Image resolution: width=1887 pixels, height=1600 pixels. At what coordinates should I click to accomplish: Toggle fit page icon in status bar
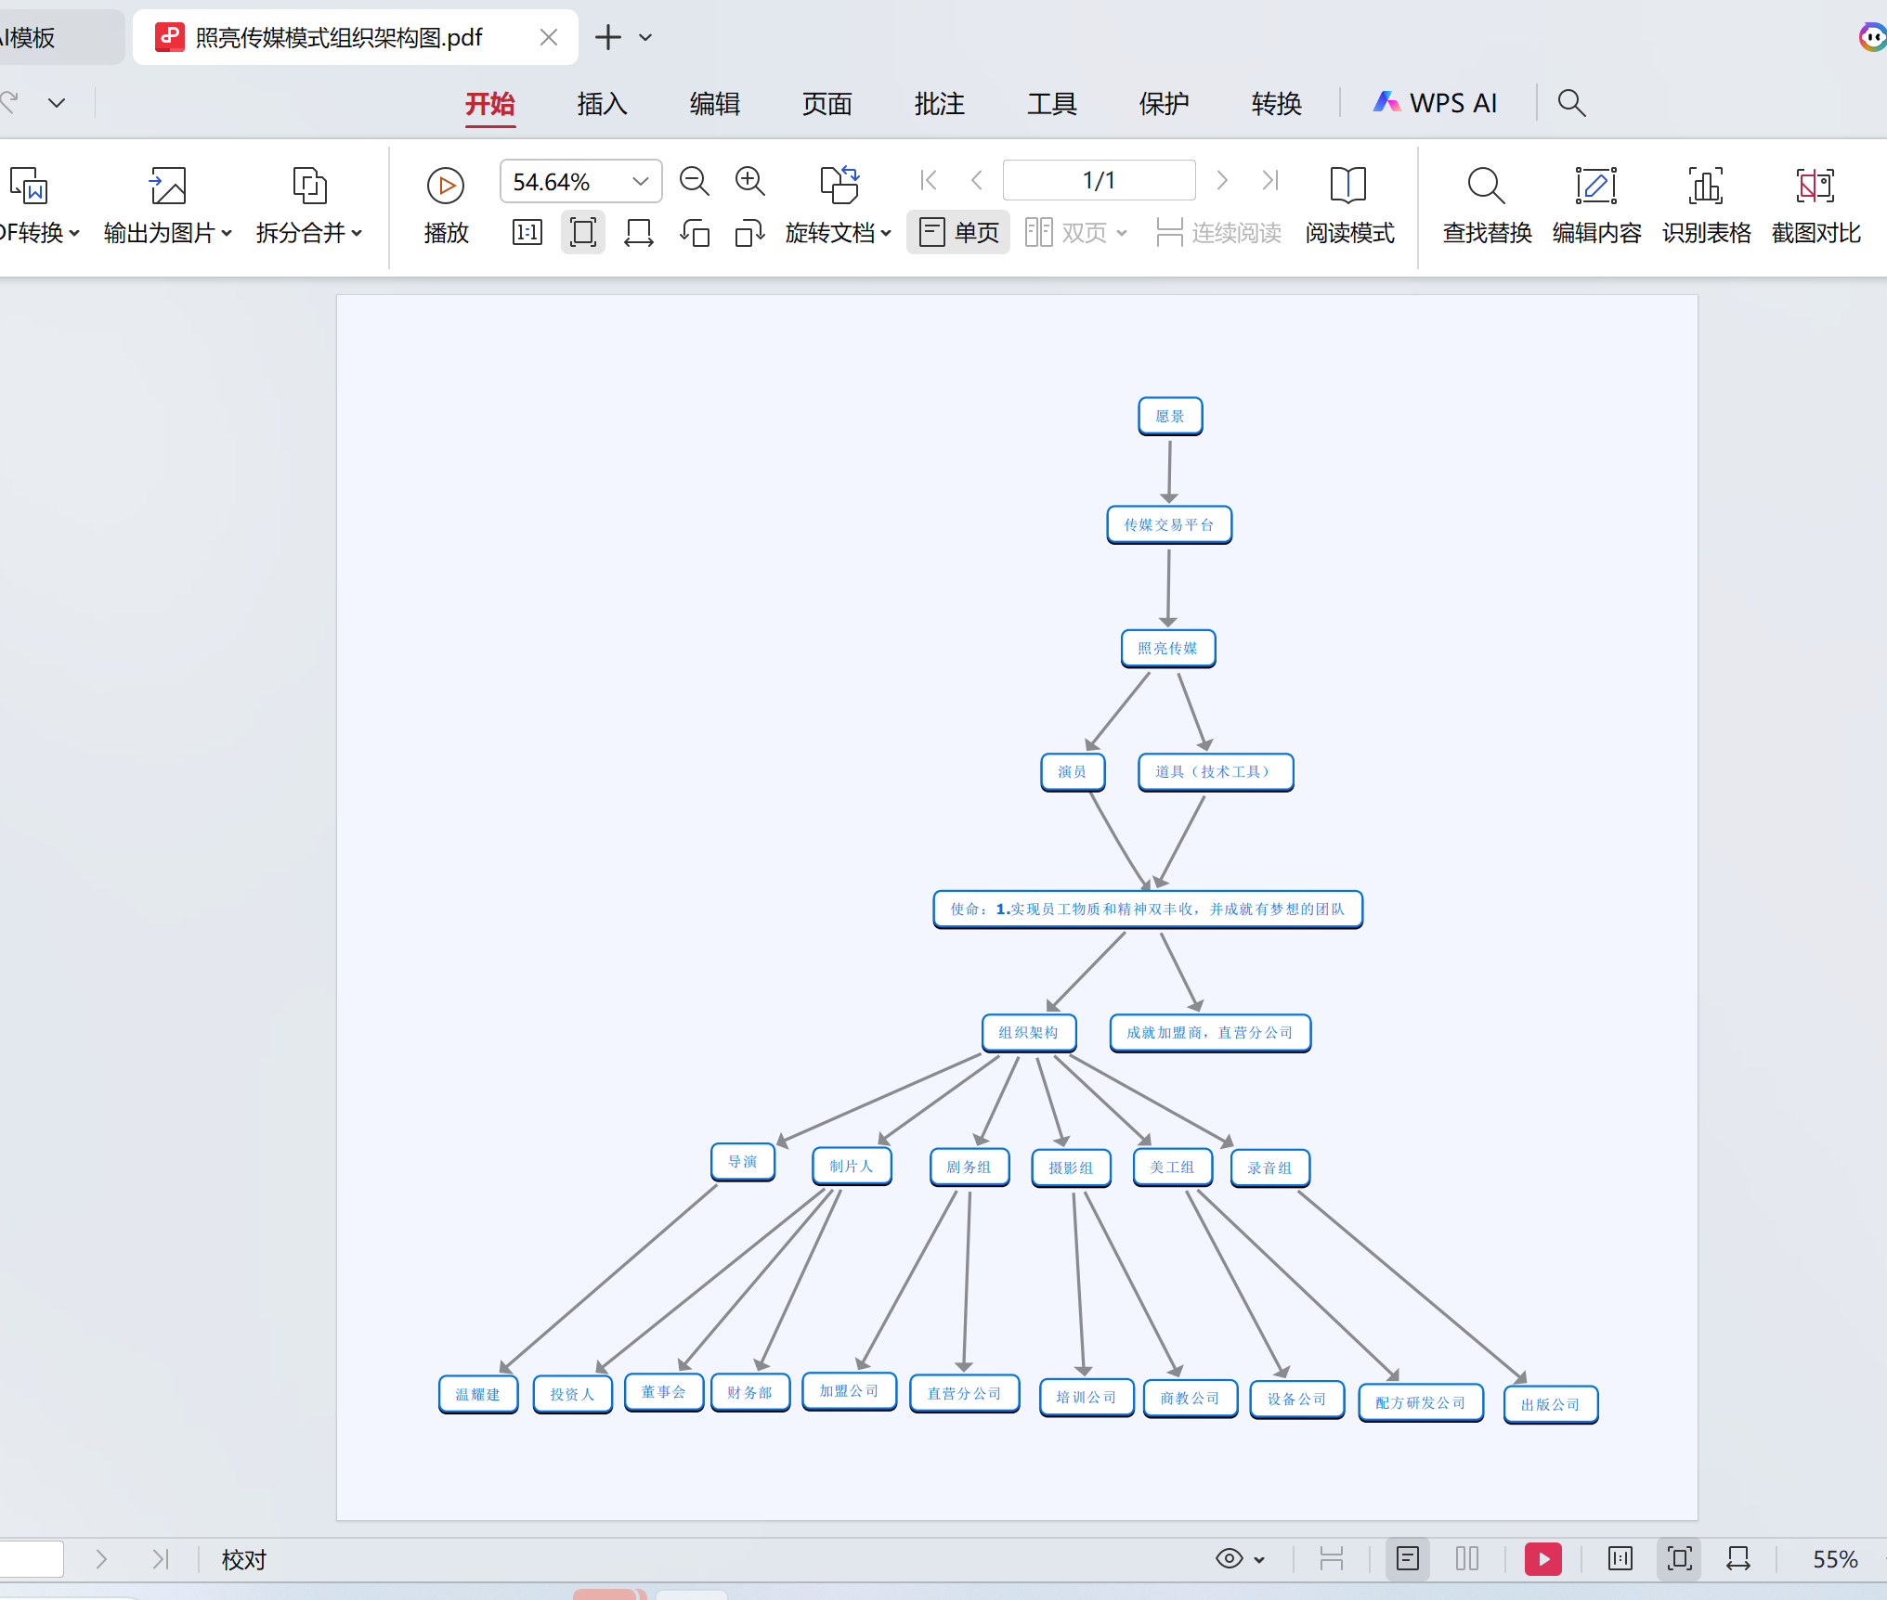(1679, 1558)
